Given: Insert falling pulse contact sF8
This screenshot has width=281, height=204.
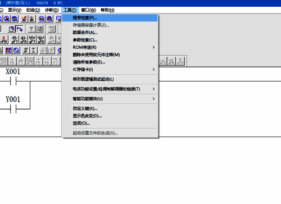Looking at the screenshot, I should [23, 39].
